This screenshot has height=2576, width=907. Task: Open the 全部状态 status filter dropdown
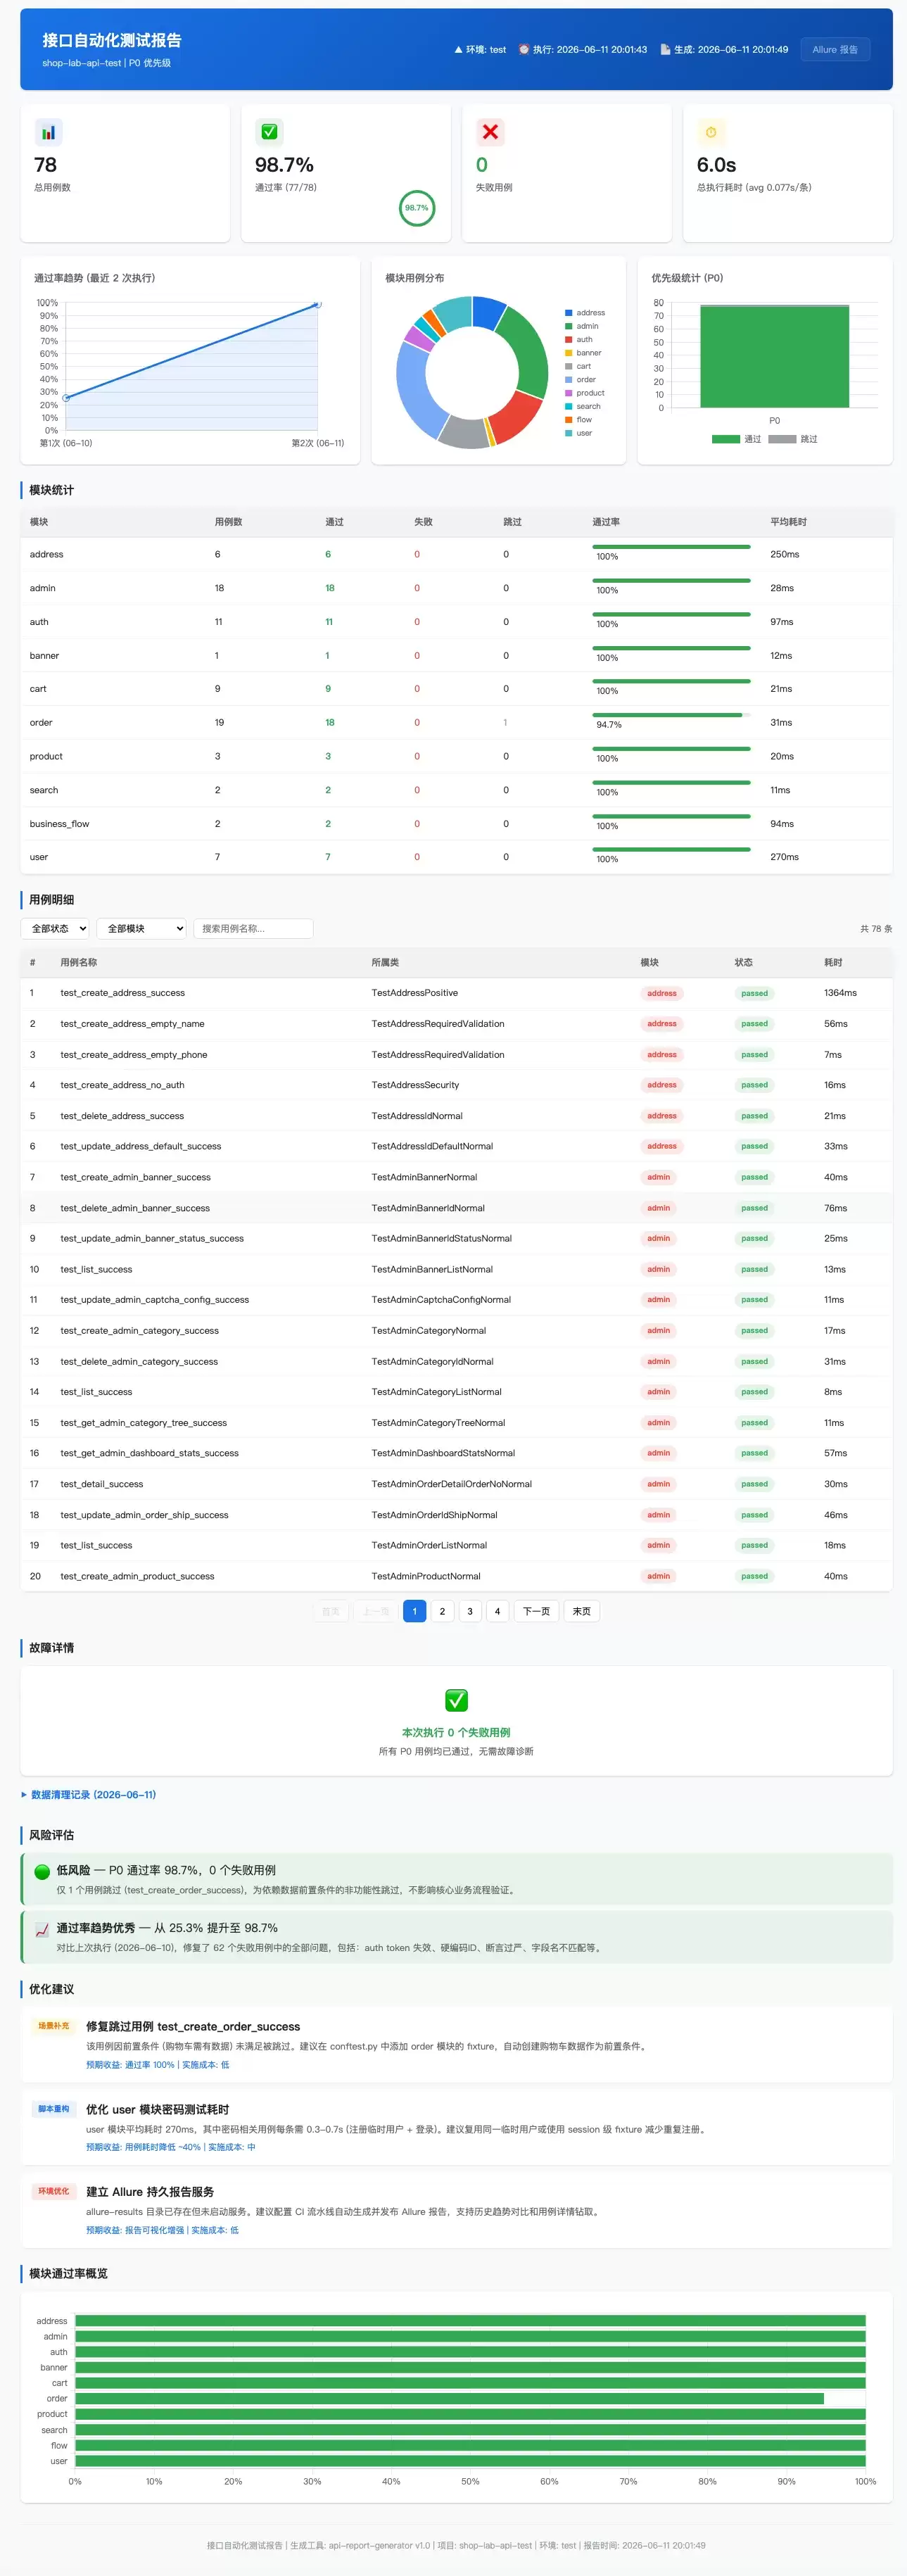[x=55, y=929]
